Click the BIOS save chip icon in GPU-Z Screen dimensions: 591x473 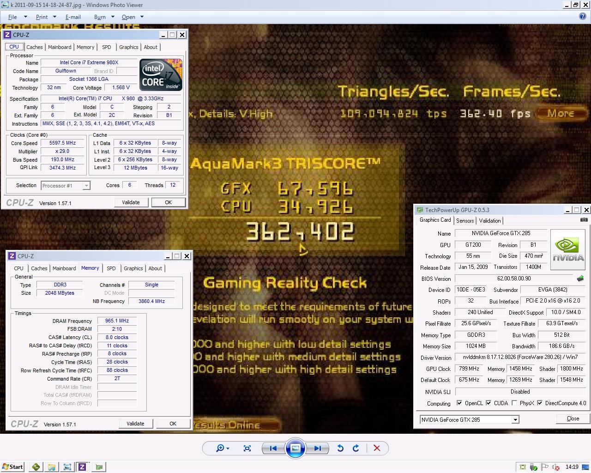pyautogui.click(x=580, y=279)
